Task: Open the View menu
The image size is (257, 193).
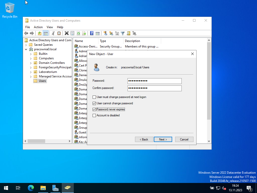Action: (50, 27)
